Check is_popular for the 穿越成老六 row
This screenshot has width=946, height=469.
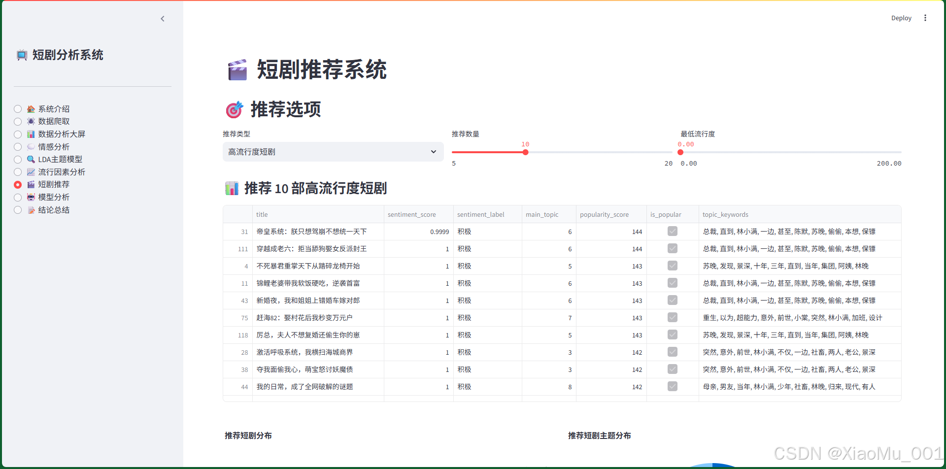[672, 248]
